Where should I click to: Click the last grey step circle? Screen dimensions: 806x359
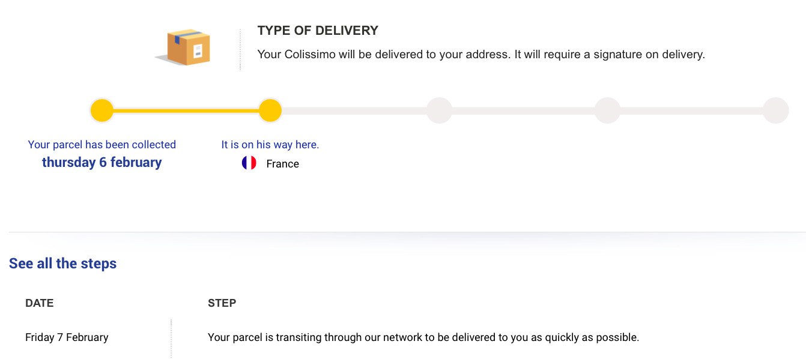[x=775, y=110]
